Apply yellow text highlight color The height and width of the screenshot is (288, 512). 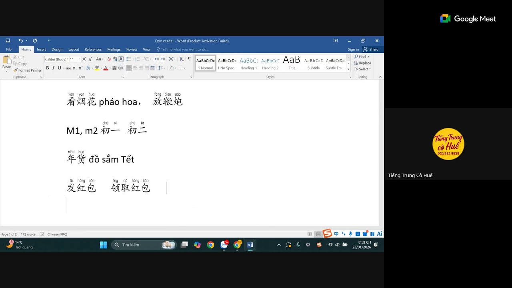point(97,68)
